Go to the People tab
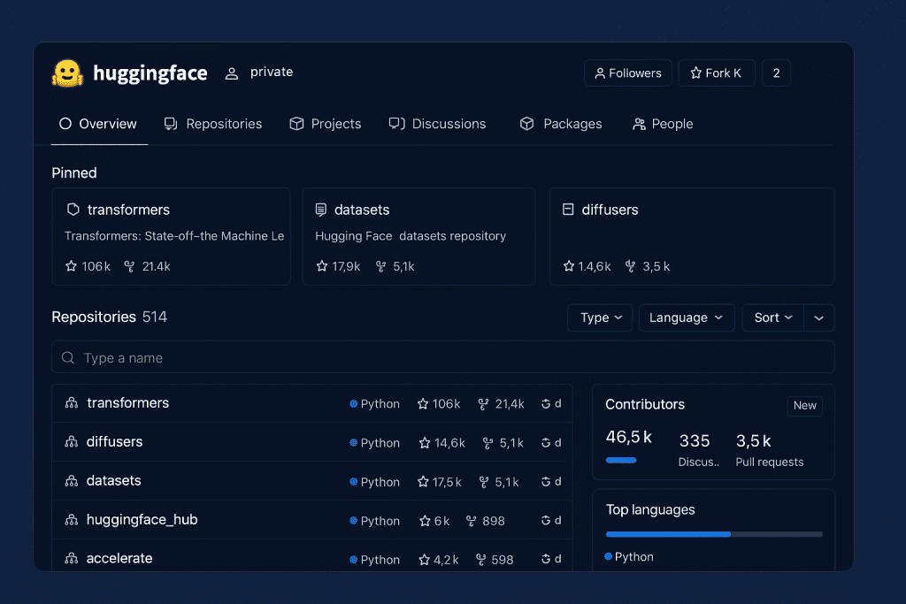Image resolution: width=906 pixels, height=604 pixels. click(x=663, y=124)
